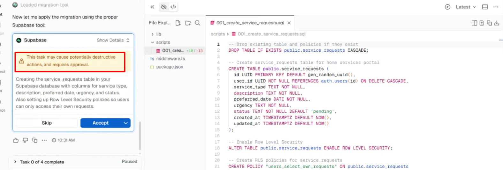Click the +10/-13 diff indicator
The width and height of the screenshot is (503, 170).
tap(194, 51)
